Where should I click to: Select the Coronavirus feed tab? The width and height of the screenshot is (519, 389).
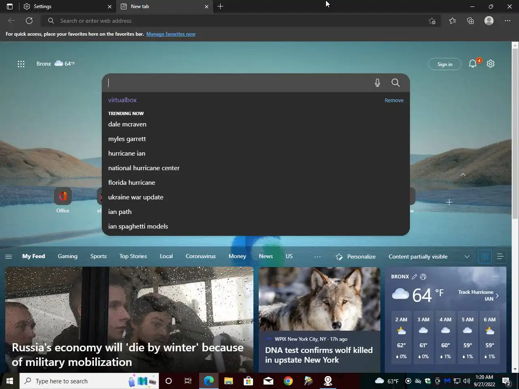pos(201,256)
